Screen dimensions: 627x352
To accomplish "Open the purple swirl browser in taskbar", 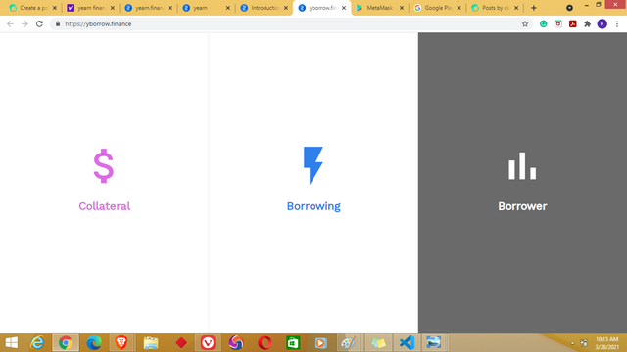I will (x=236, y=343).
